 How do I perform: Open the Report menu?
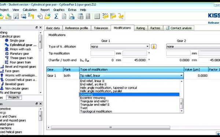point(45,10)
